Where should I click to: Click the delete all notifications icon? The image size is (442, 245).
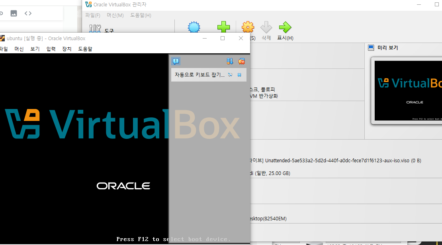242,61
